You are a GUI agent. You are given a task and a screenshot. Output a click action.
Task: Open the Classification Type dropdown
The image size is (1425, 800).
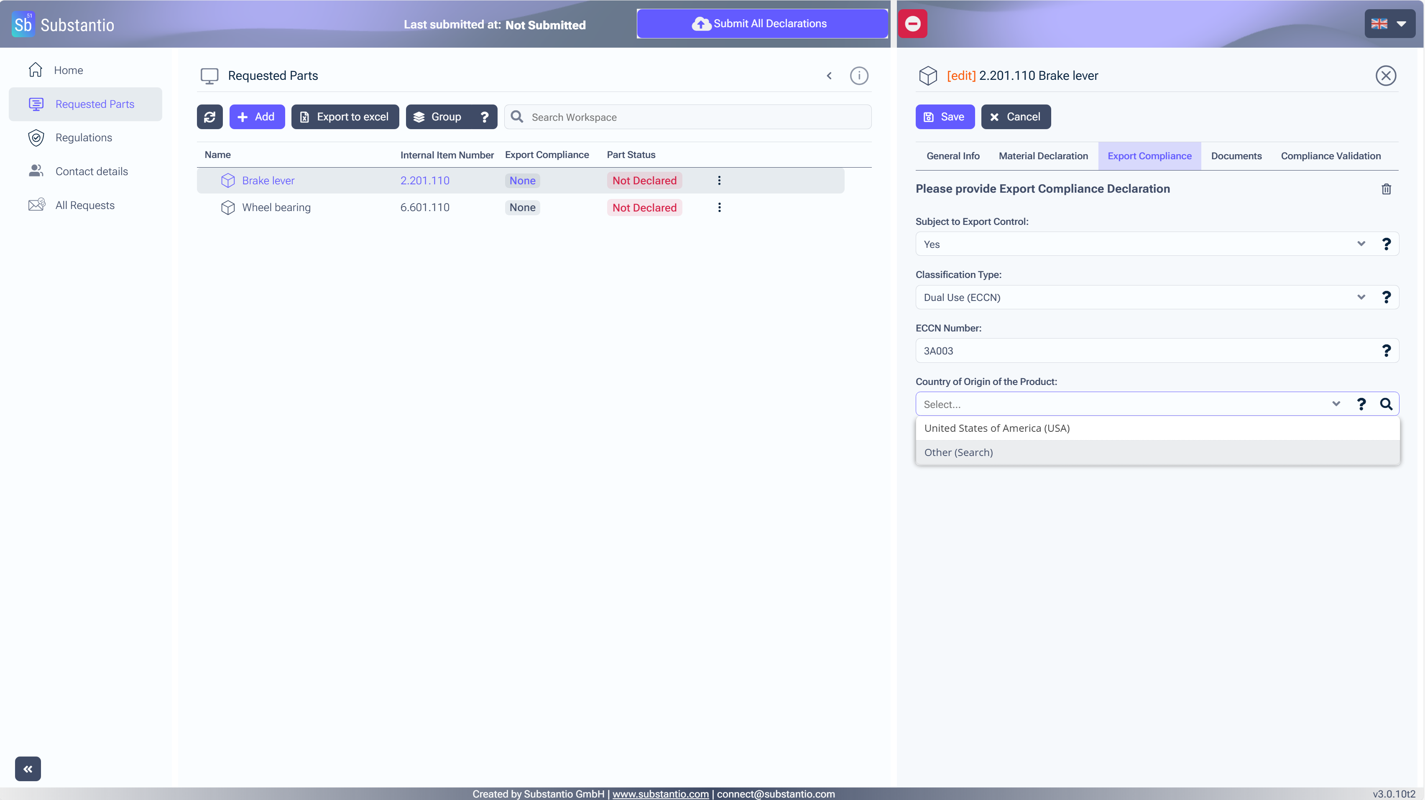click(1361, 298)
